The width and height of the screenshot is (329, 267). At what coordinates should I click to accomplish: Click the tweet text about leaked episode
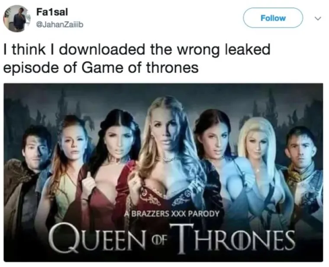(x=137, y=58)
